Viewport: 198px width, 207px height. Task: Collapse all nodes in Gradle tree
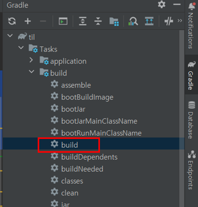point(98,21)
